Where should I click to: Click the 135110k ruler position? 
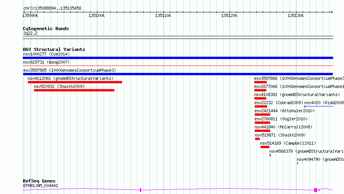[x=163, y=15]
